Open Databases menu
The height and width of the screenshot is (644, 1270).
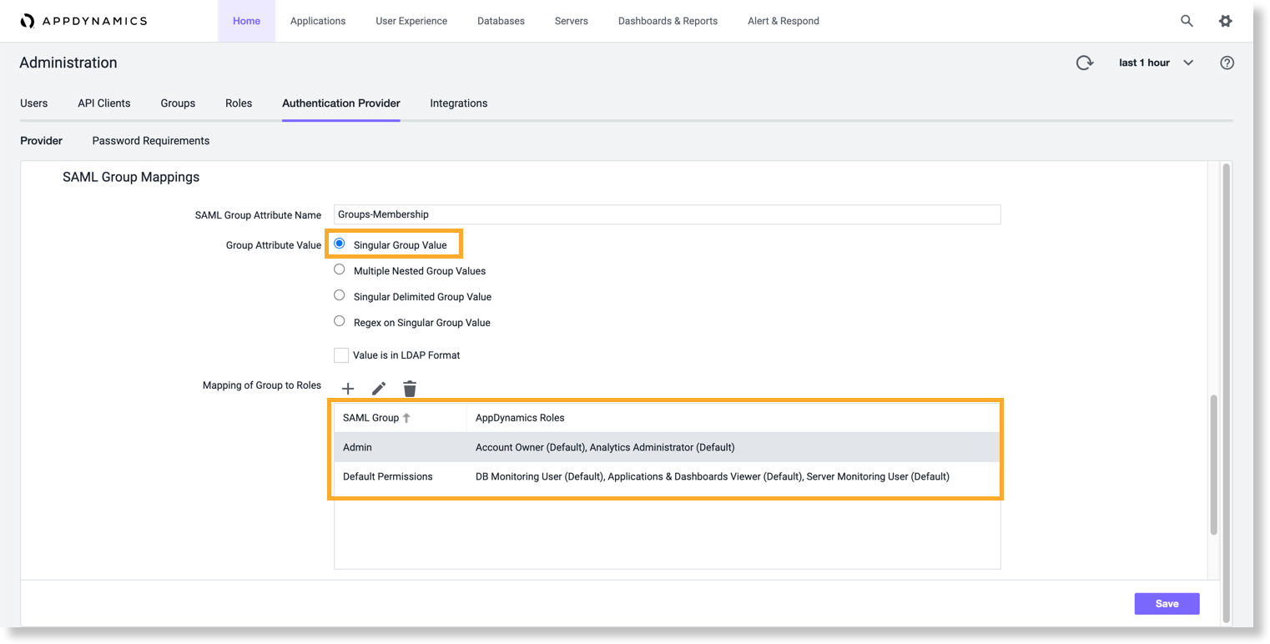click(x=501, y=21)
